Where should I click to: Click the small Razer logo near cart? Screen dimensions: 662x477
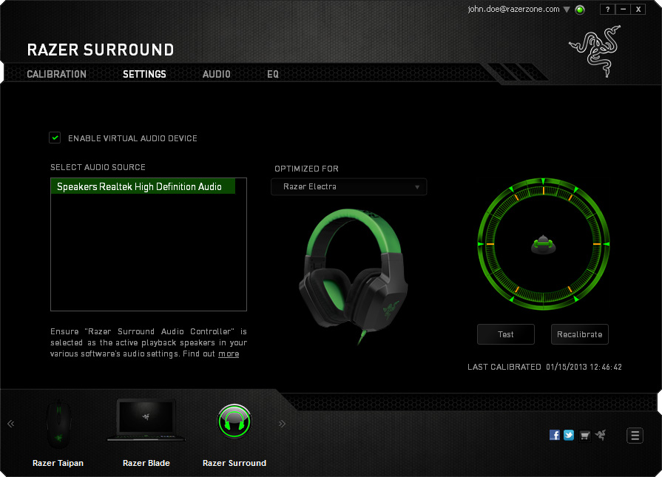coord(600,435)
